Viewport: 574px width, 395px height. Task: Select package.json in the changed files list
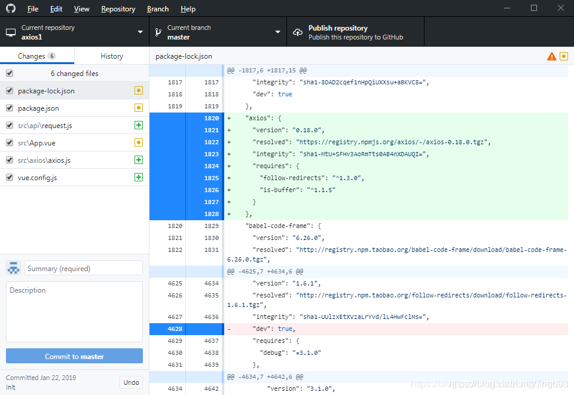pos(74,108)
